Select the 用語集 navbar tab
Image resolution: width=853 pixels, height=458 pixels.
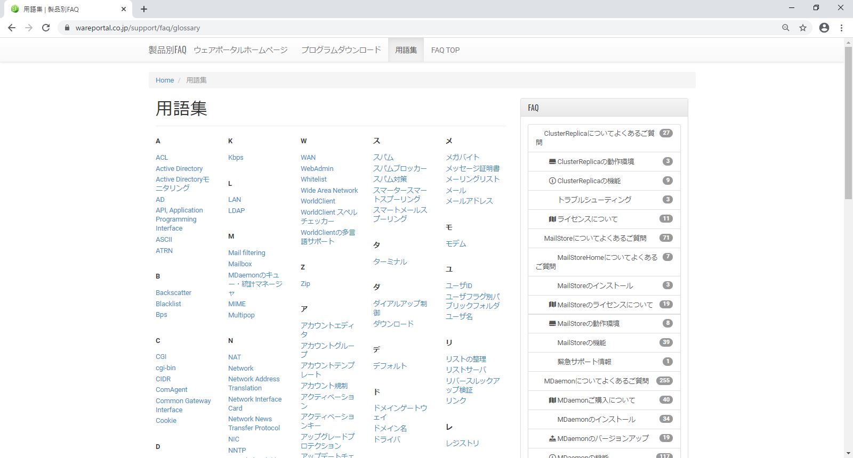click(x=406, y=50)
